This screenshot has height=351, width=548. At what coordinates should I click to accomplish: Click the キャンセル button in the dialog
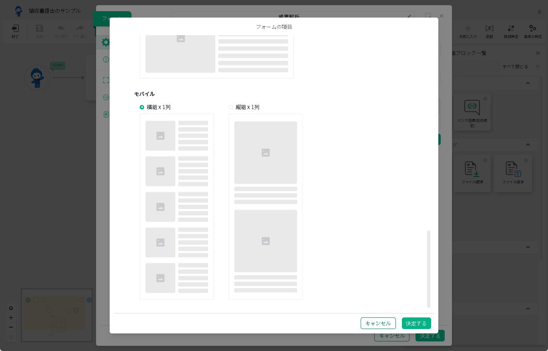click(x=378, y=323)
